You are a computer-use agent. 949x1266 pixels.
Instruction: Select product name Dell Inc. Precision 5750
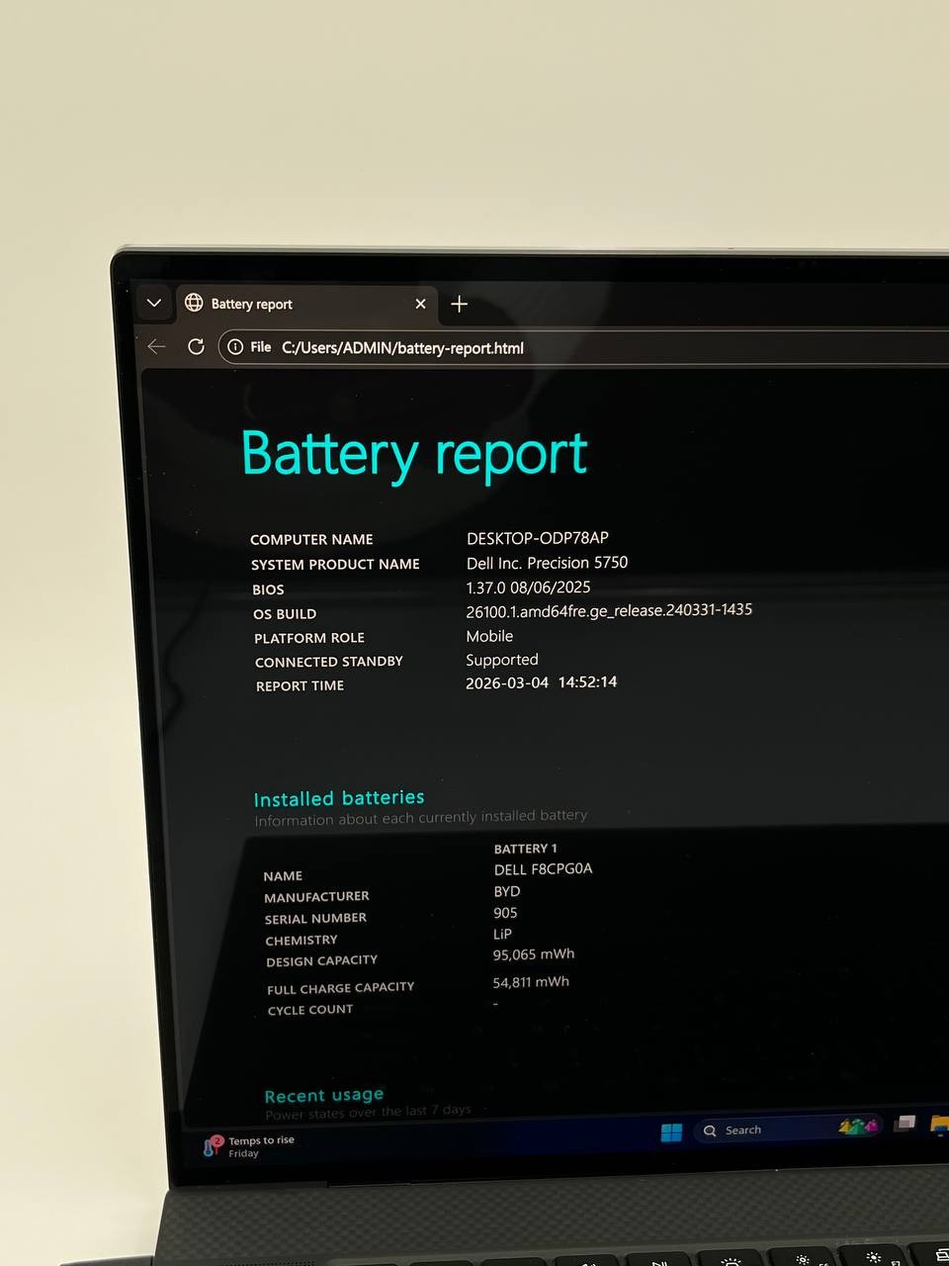pos(548,563)
